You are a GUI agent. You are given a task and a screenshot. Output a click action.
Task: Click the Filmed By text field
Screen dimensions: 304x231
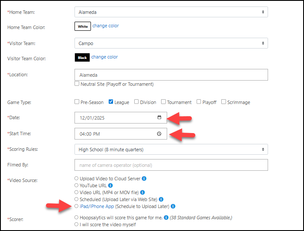171,165
